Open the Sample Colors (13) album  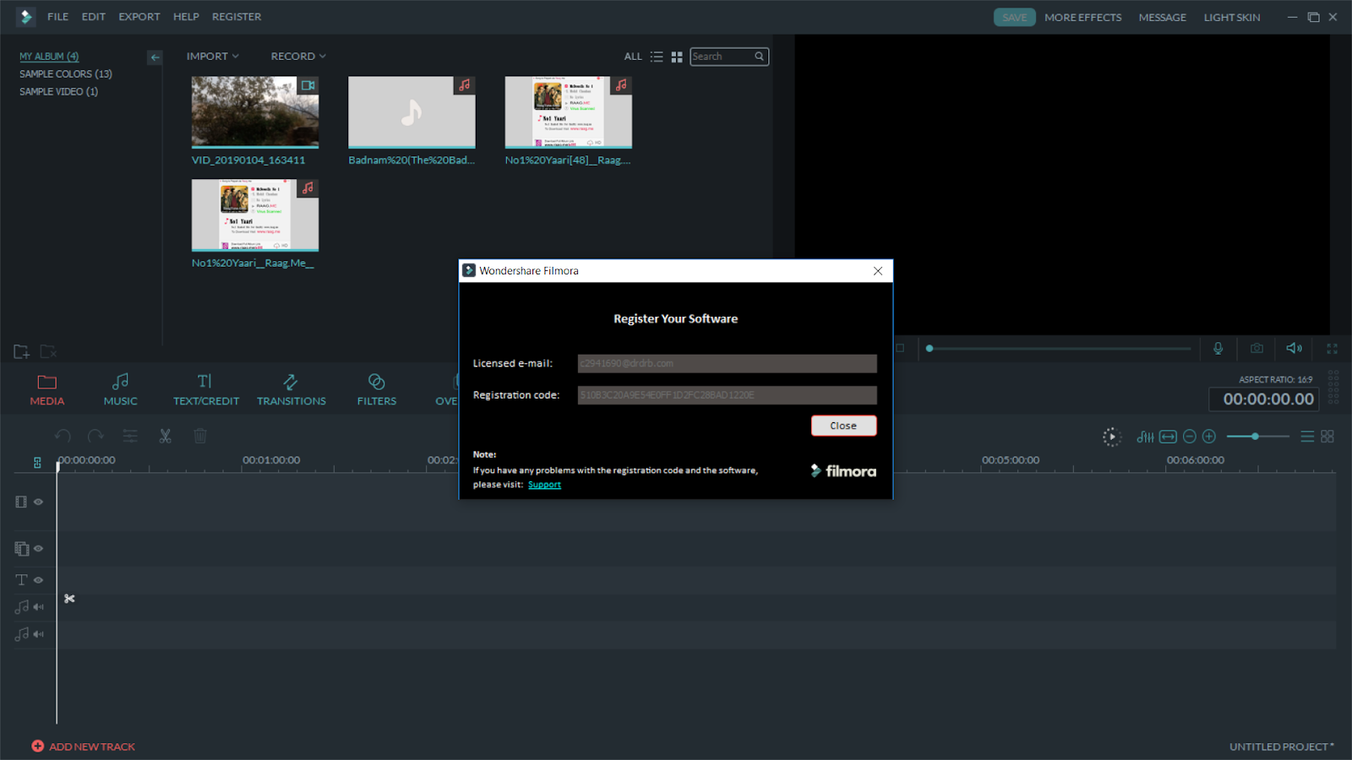(x=66, y=74)
